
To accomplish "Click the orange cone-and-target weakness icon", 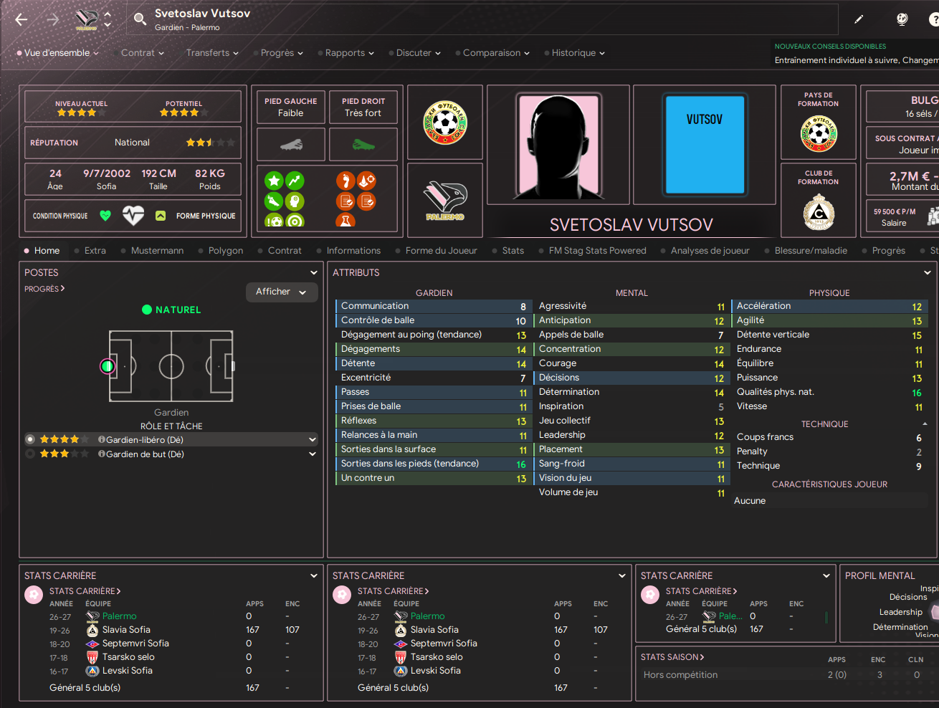I will [366, 181].
